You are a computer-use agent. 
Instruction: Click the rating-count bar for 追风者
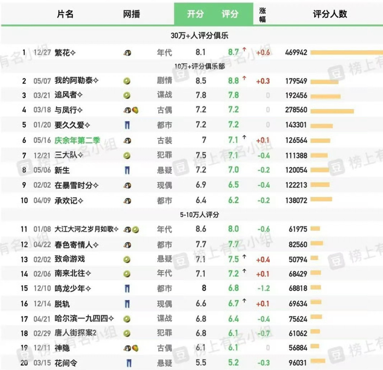(x=325, y=96)
